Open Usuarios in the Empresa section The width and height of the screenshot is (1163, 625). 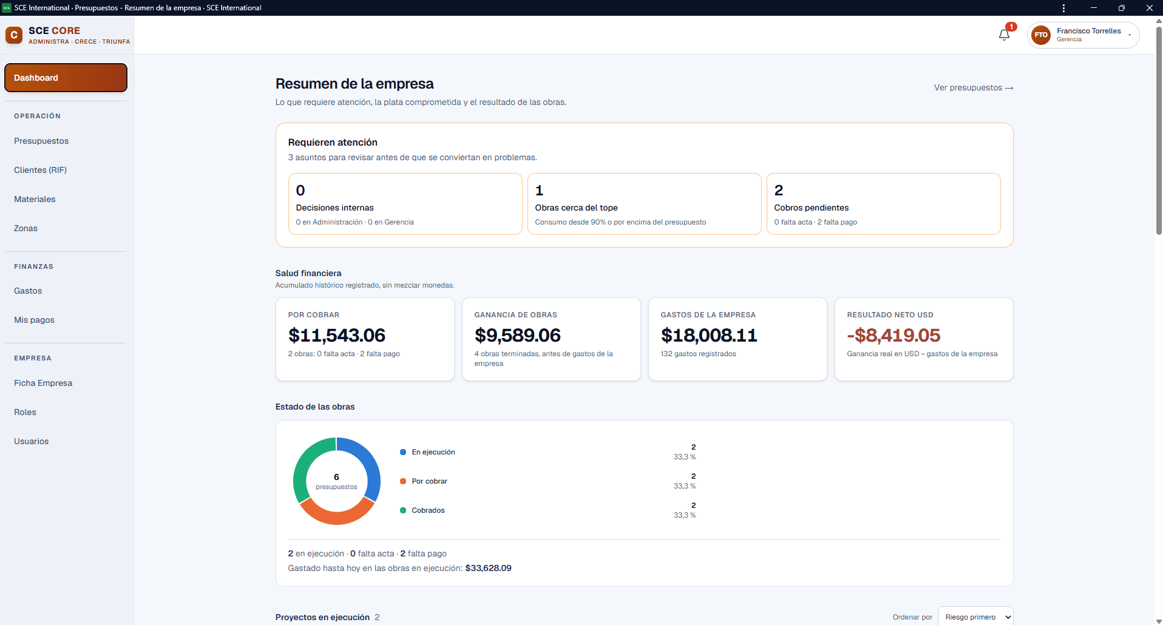point(32,441)
